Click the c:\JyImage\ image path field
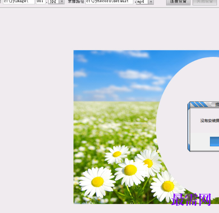 tap(19, 2)
